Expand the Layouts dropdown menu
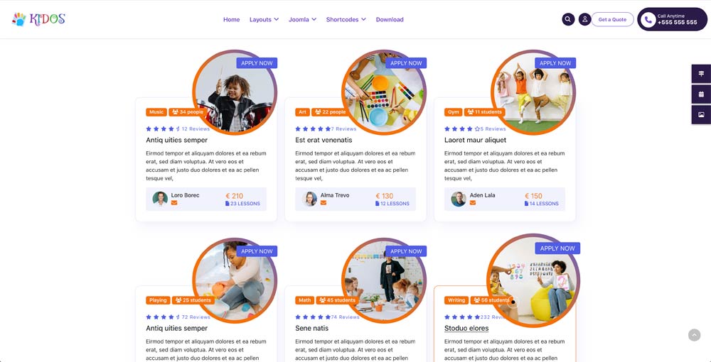This screenshot has width=711, height=362. point(264,19)
